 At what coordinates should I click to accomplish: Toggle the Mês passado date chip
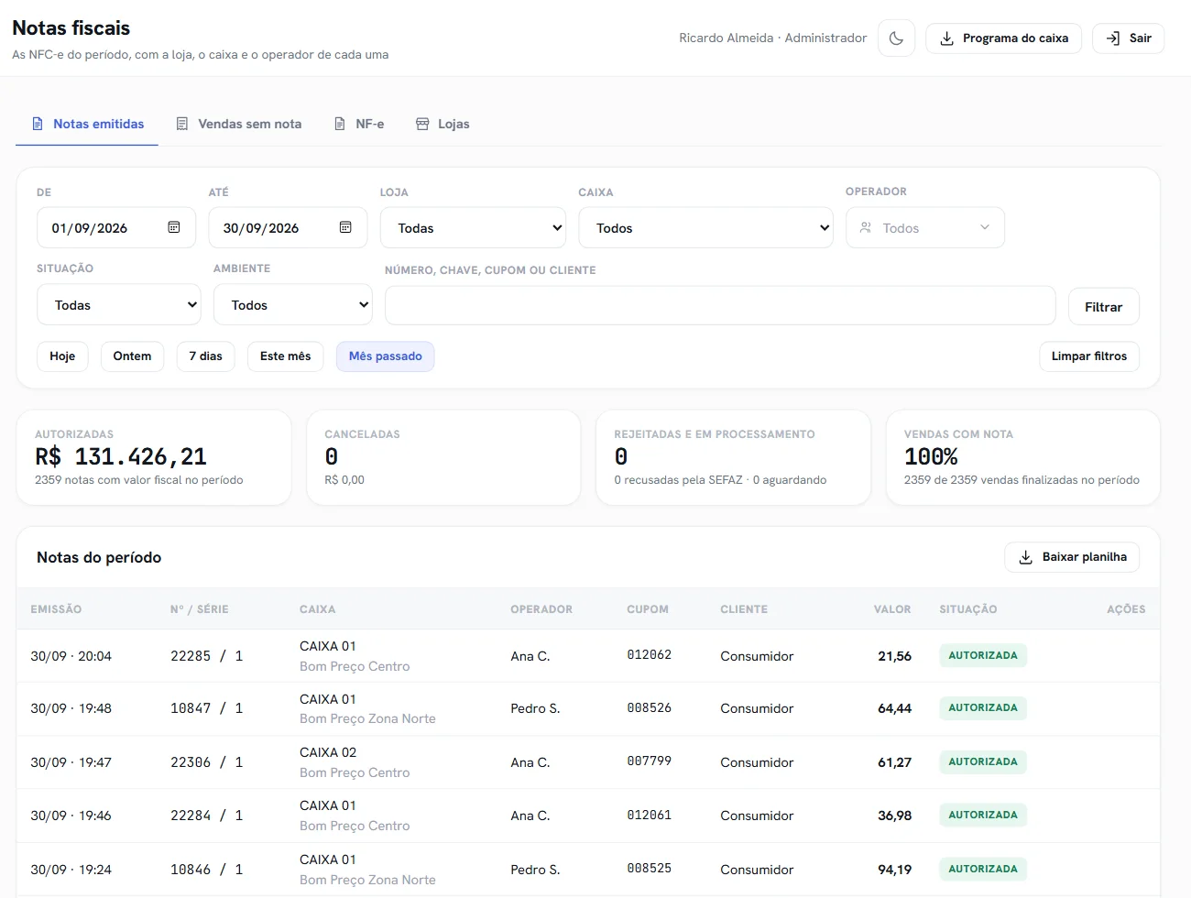[x=385, y=356]
